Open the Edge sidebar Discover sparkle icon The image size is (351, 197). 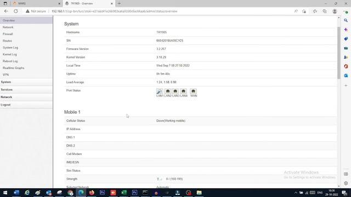[x=346, y=30]
